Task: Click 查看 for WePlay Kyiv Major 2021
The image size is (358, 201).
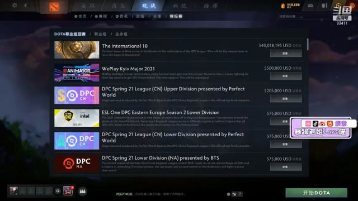Action: pos(286,76)
